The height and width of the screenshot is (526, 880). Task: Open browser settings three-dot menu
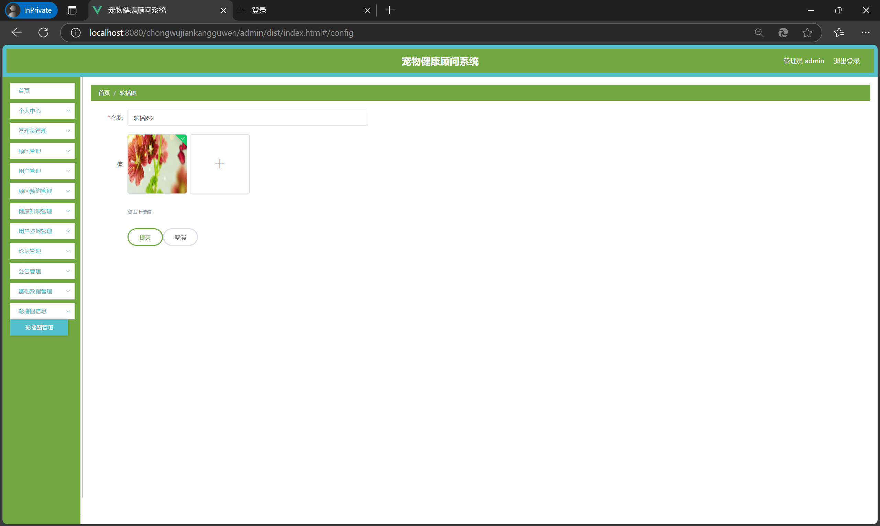tap(866, 33)
